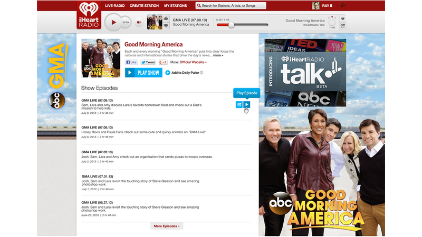Click the Google +1 button
This screenshot has width=422, height=237.
click(163, 62)
